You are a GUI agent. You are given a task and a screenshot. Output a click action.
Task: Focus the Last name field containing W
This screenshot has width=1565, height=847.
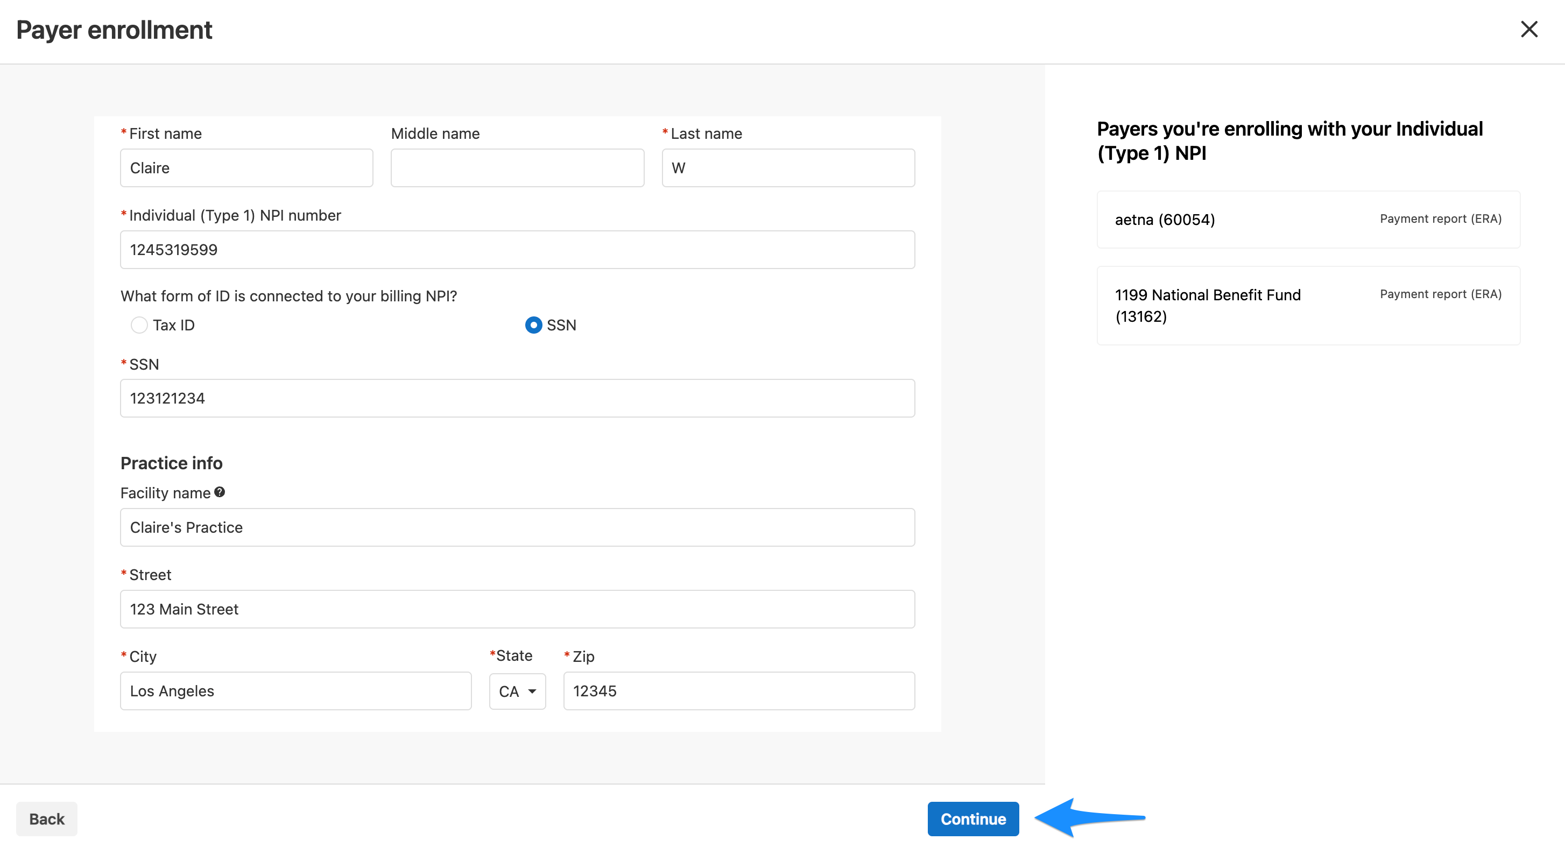click(x=788, y=168)
